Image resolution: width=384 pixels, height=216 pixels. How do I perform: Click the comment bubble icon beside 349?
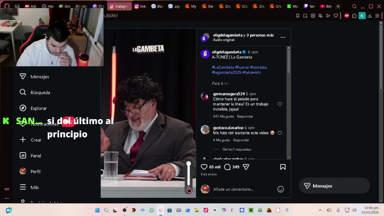(x=227, y=167)
